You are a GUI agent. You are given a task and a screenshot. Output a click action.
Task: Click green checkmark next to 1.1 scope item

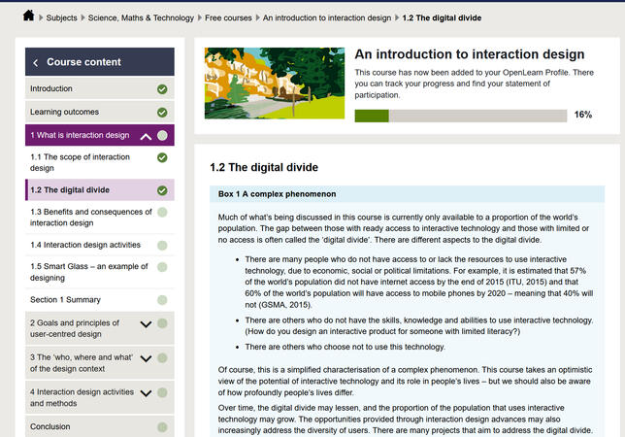pos(162,162)
